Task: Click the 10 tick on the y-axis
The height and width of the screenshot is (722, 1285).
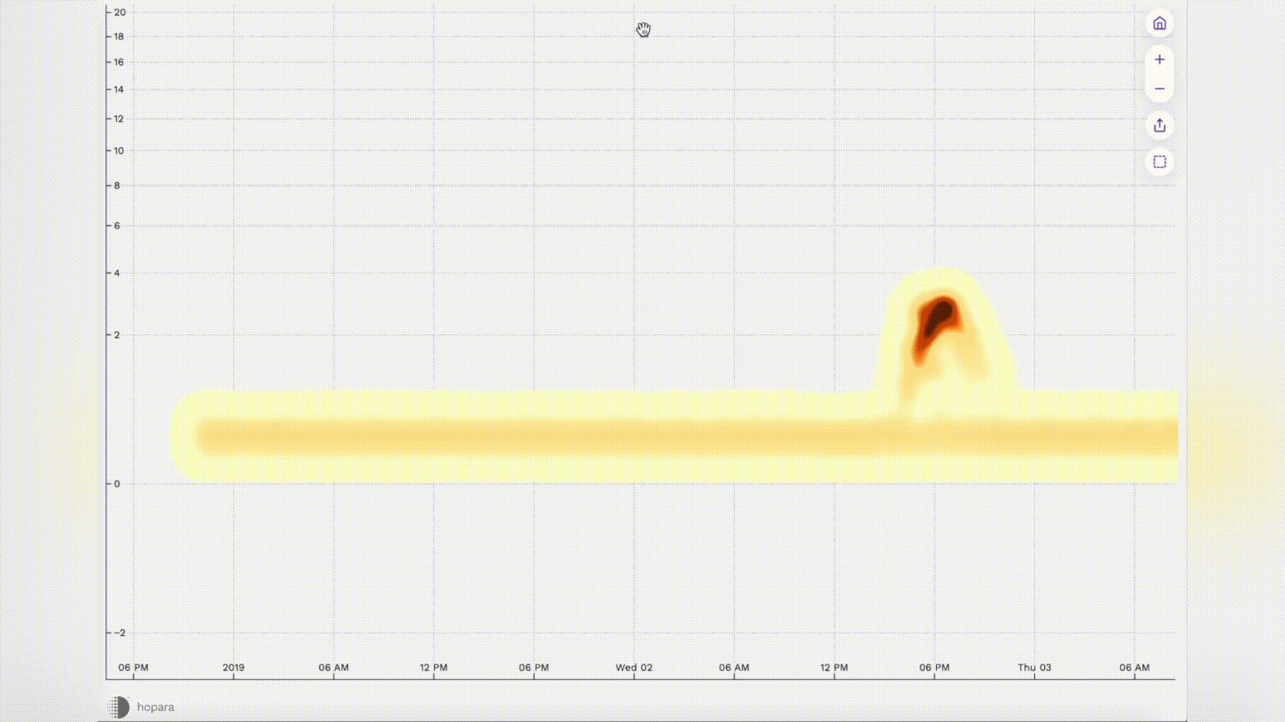Action: [x=119, y=151]
